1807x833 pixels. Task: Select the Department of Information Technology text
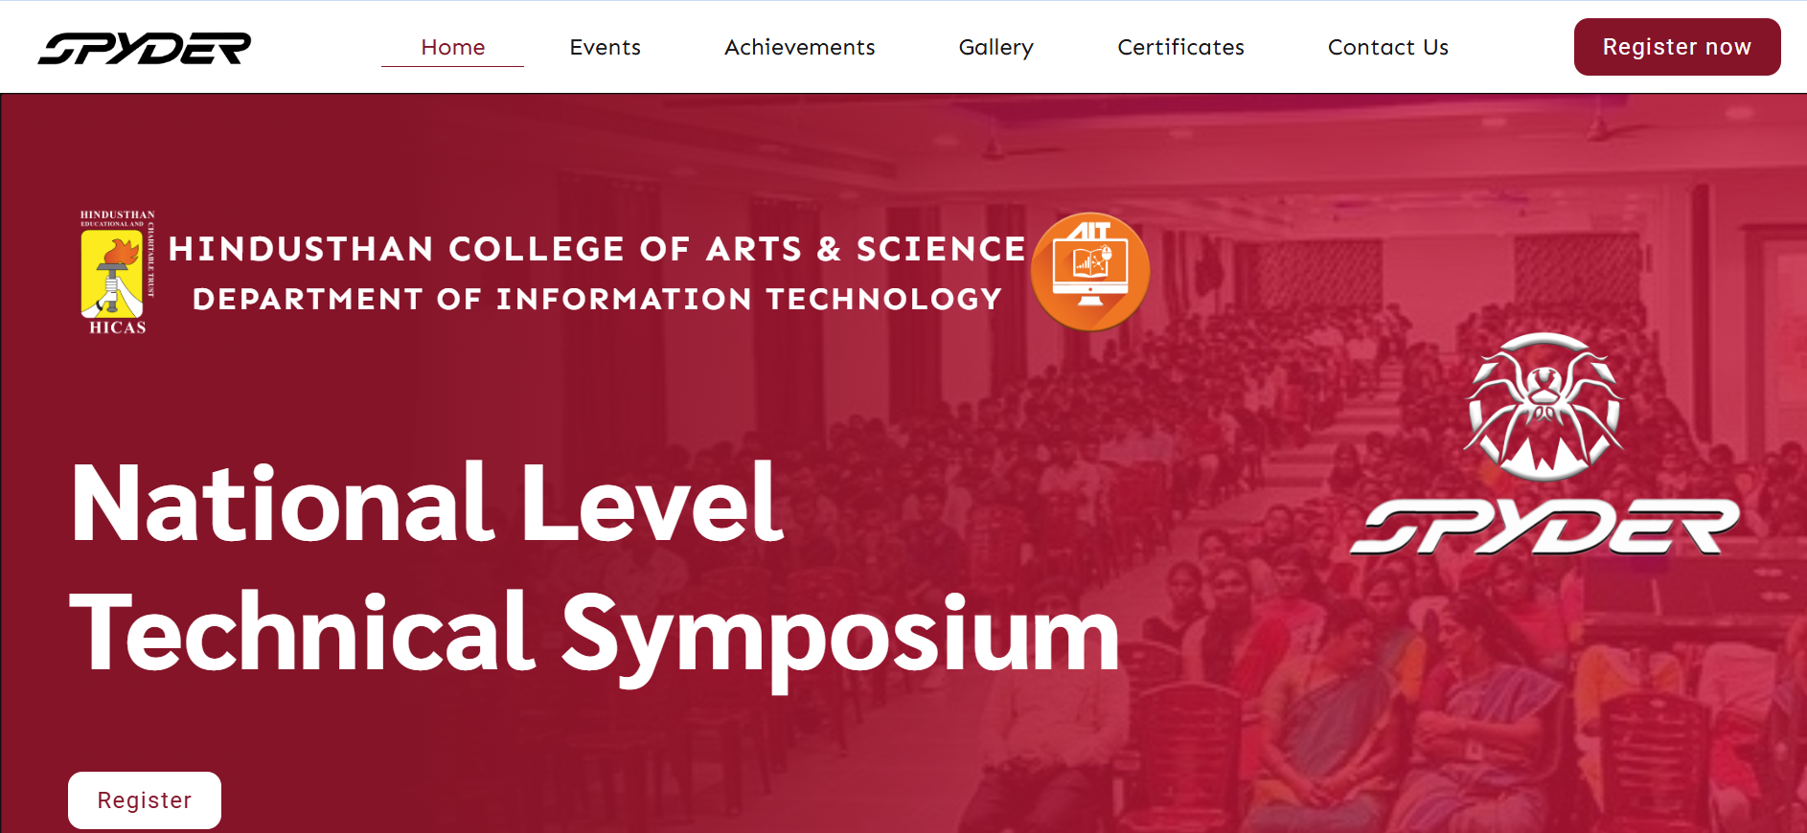(597, 300)
